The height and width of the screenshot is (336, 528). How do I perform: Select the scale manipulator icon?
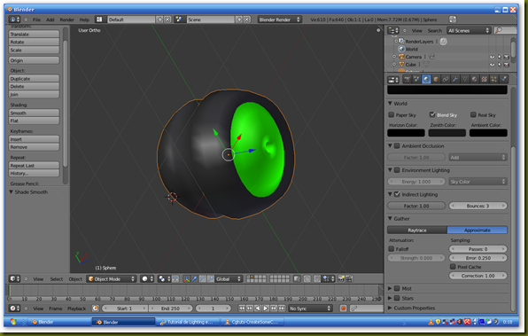[x=211, y=279]
